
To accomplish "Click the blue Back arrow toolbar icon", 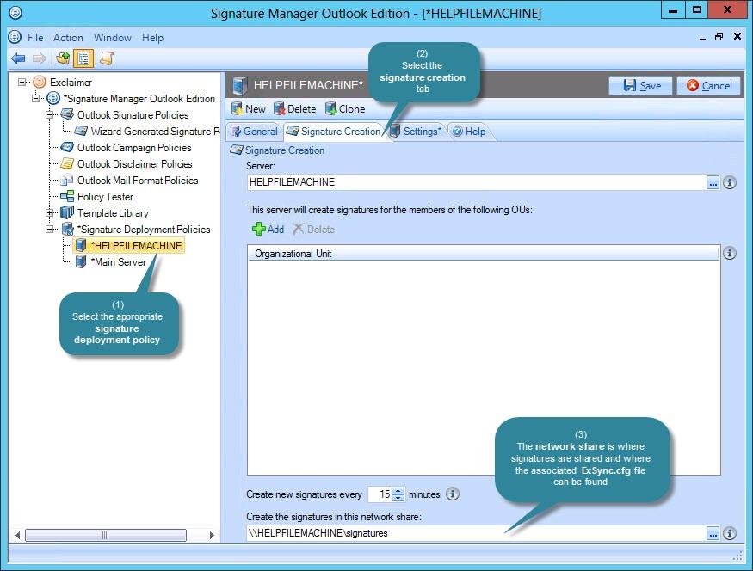I will [x=18, y=58].
